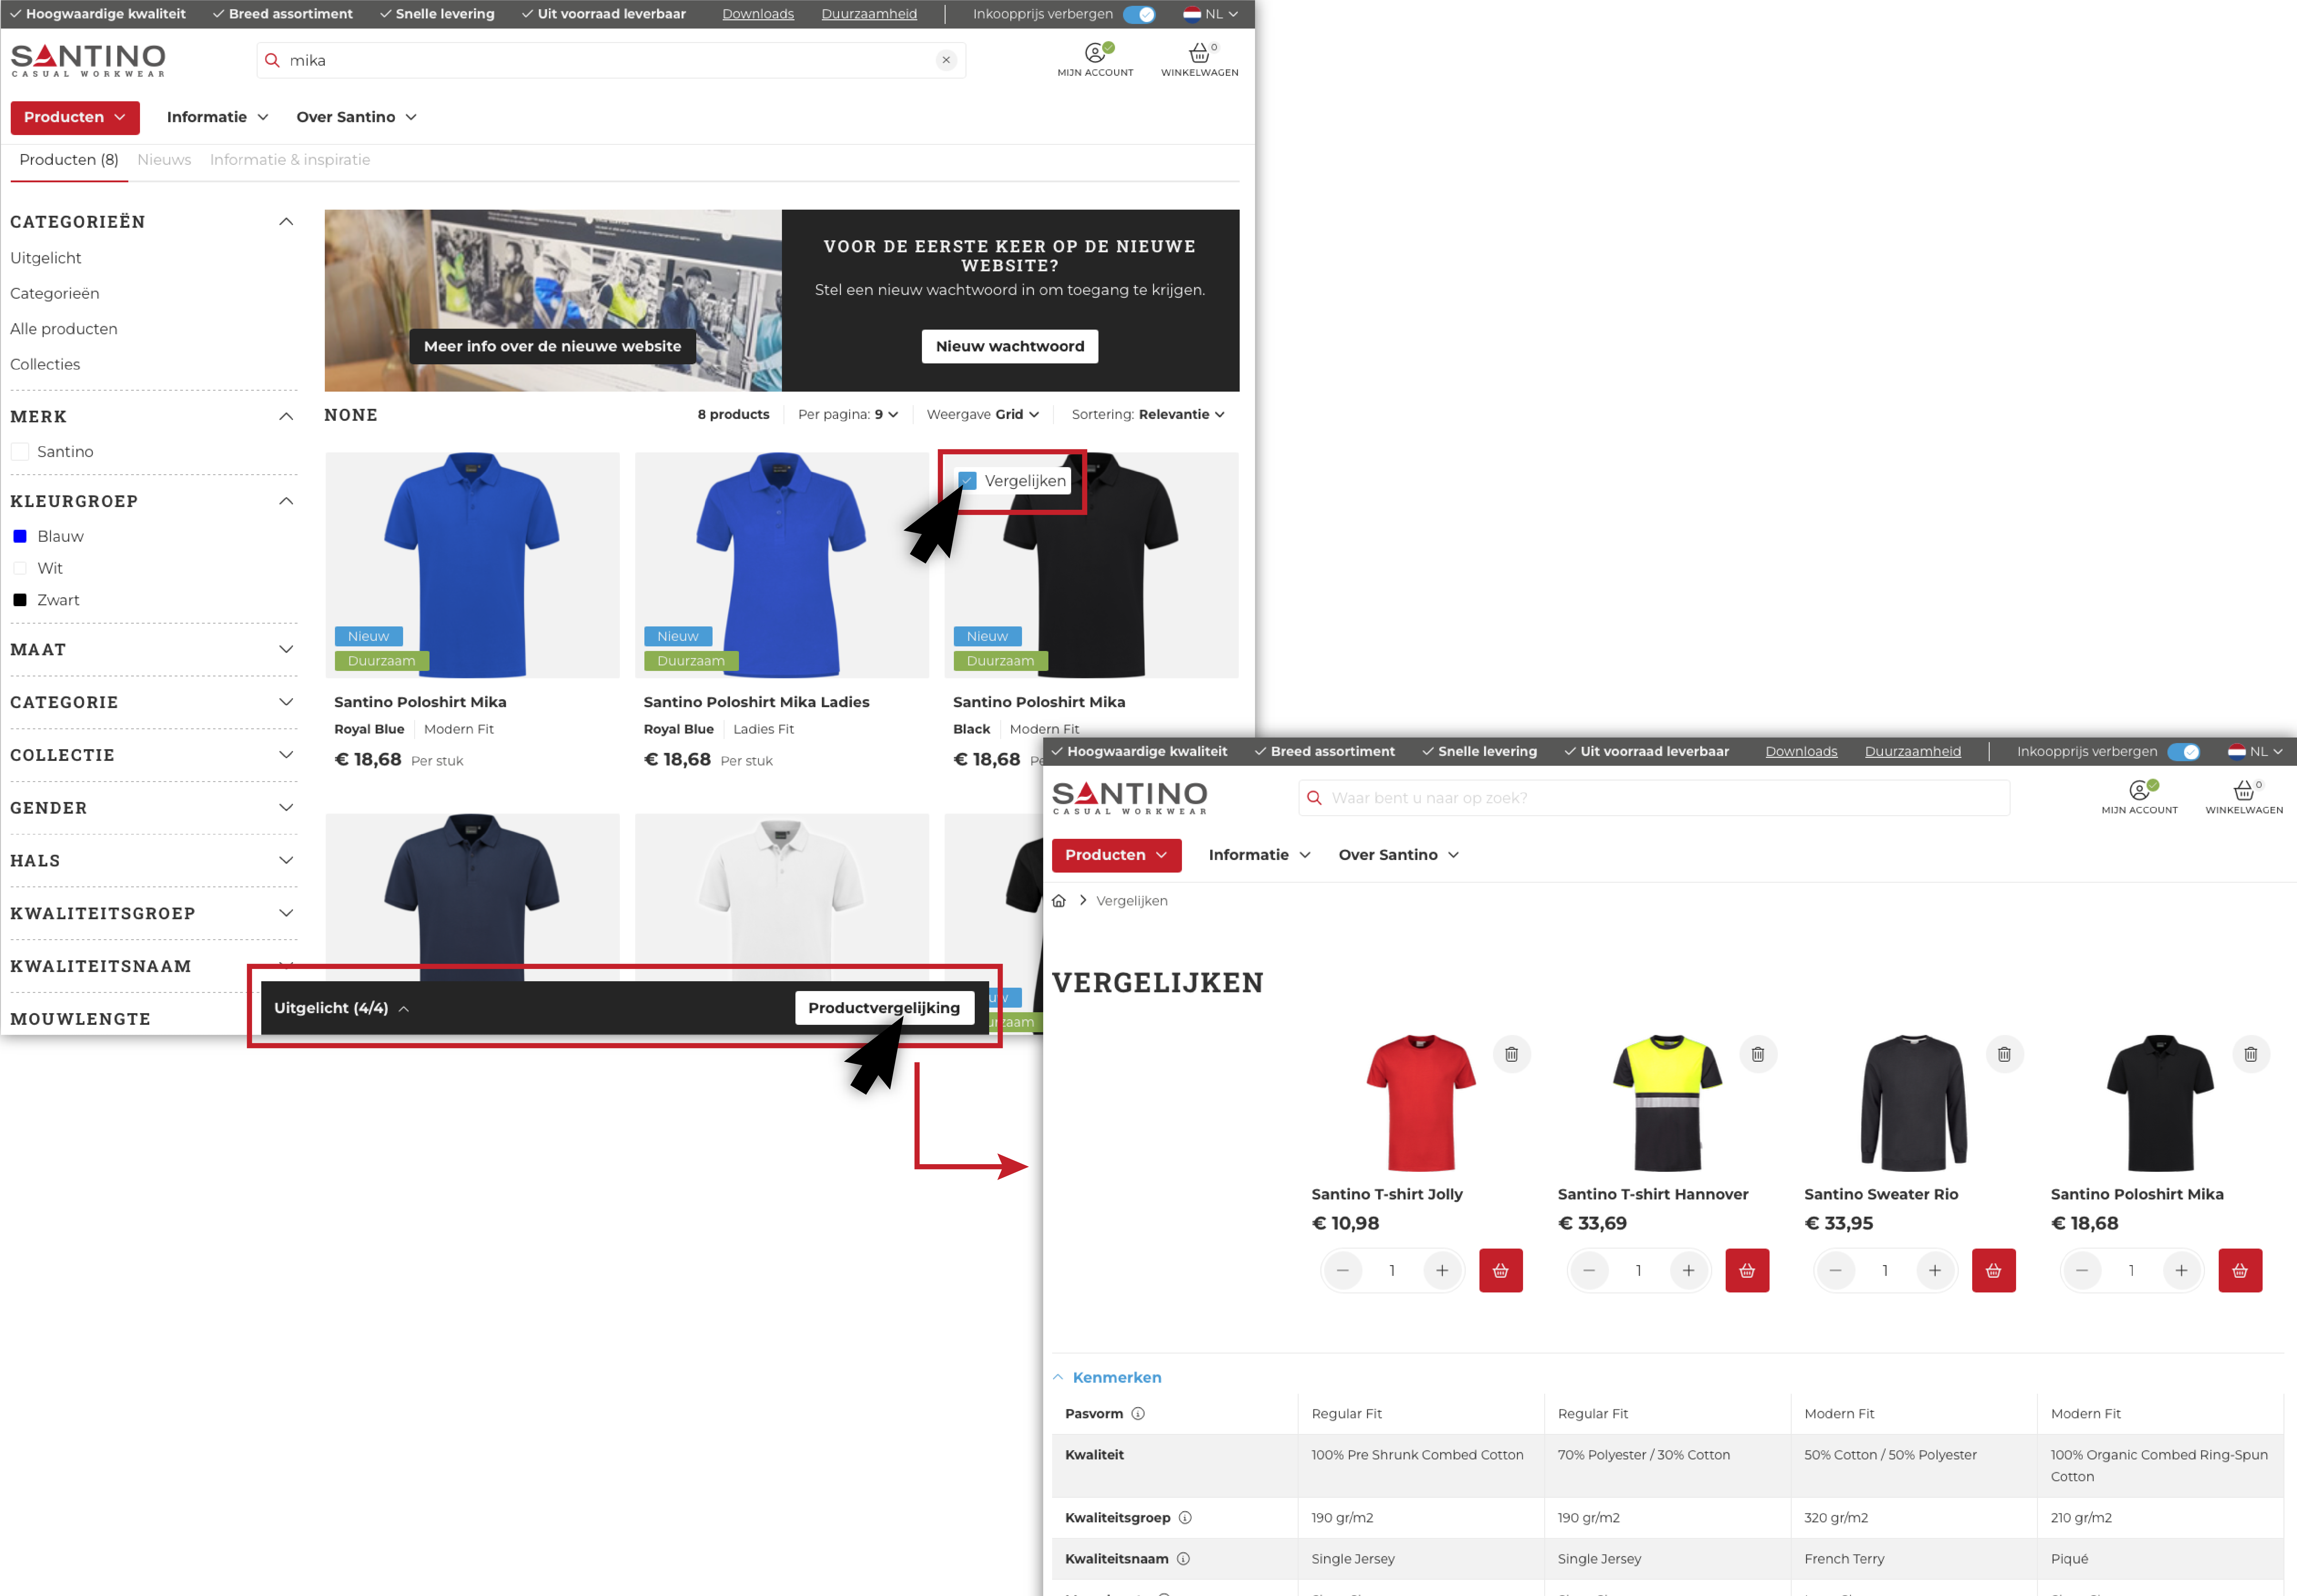Add T-shirt Hannover to cart with red basket button

(x=1747, y=1270)
